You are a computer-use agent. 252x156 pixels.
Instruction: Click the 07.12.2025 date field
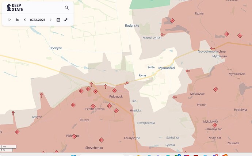coord(38,20)
